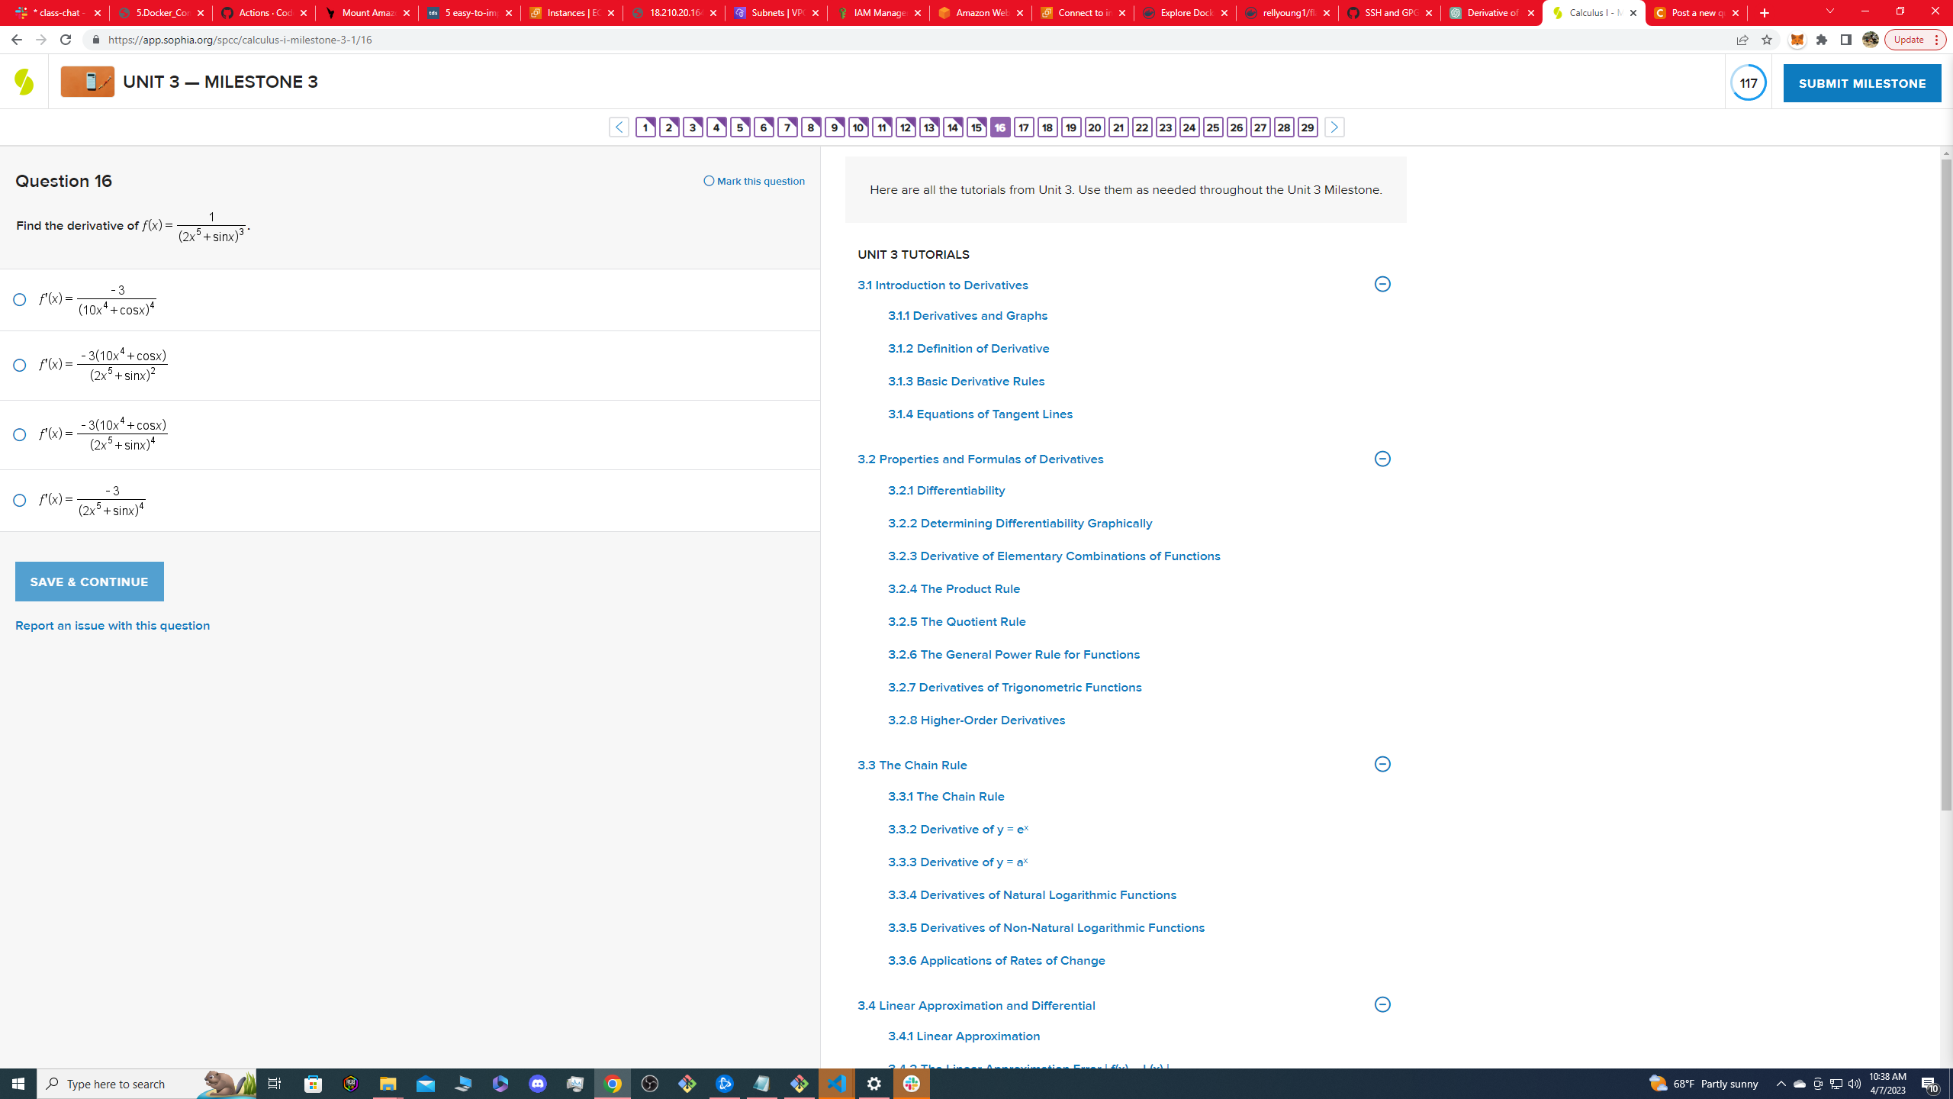Click the next question arrow icon
This screenshot has height=1099, width=1953.
coord(1334,127)
